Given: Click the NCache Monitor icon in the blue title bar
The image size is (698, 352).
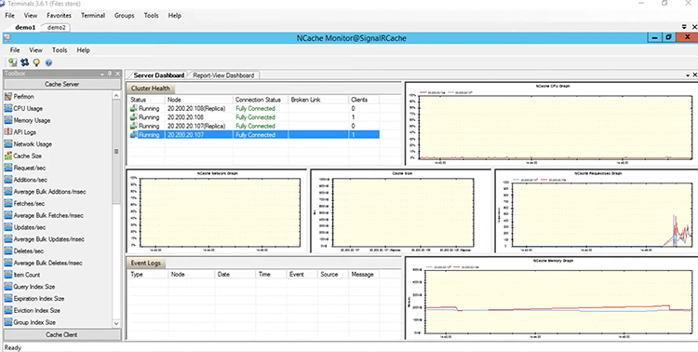Looking at the screenshot, I should pyautogui.click(x=7, y=38).
